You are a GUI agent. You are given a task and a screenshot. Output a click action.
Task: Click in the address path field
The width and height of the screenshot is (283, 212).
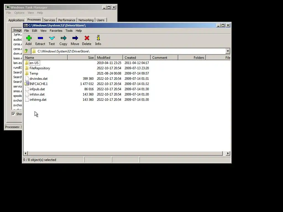point(129,51)
